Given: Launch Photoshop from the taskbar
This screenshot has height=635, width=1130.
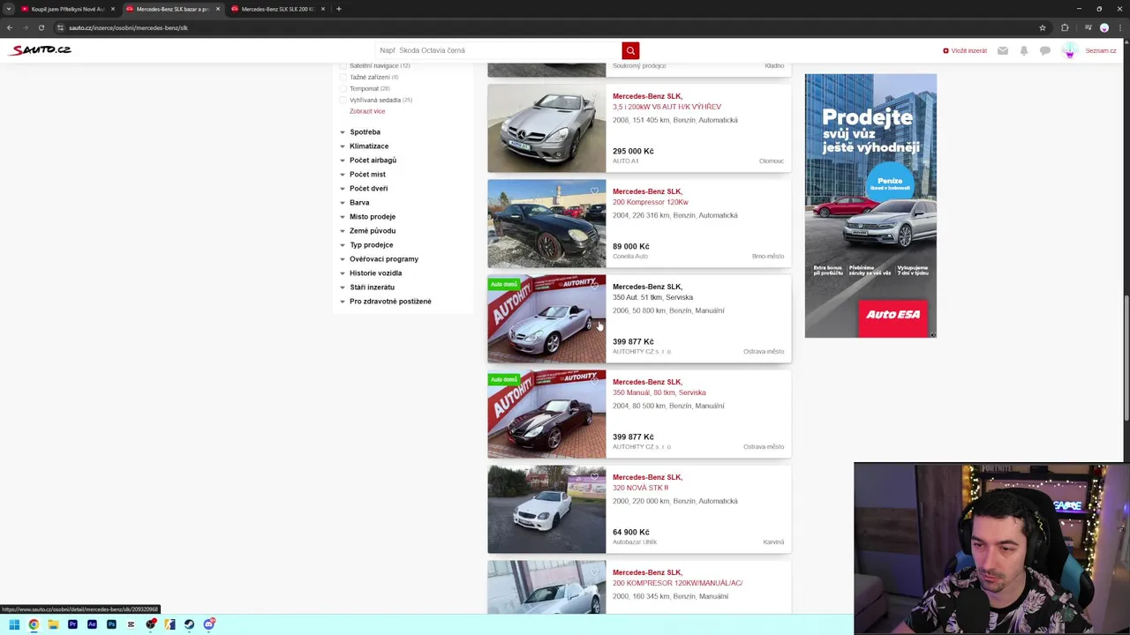Looking at the screenshot, I should [111, 624].
